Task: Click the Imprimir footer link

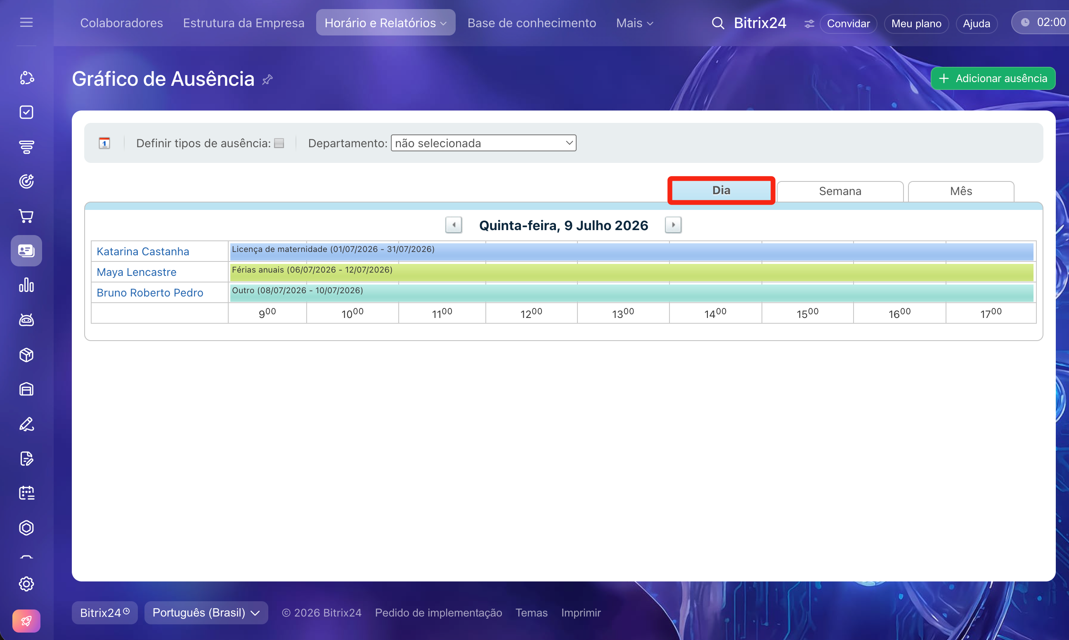Action: point(581,613)
